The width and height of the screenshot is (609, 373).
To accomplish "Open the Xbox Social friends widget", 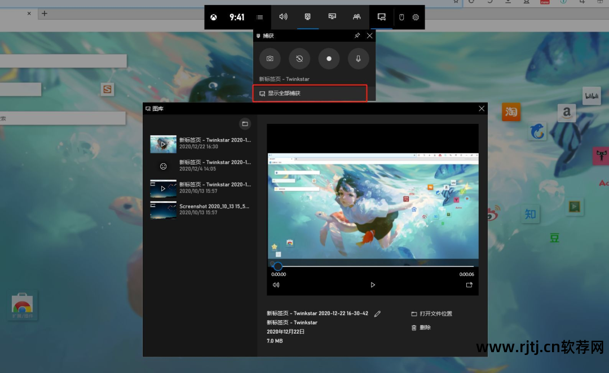I will click(356, 17).
